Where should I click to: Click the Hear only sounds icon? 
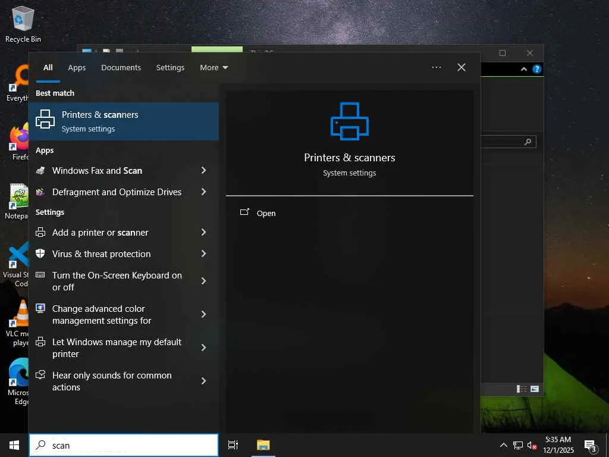pyautogui.click(x=40, y=375)
